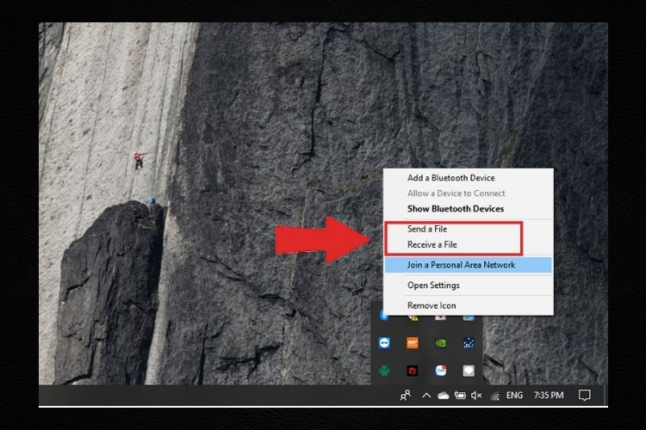
Task: Click the ENG language indicator
Action: (514, 396)
